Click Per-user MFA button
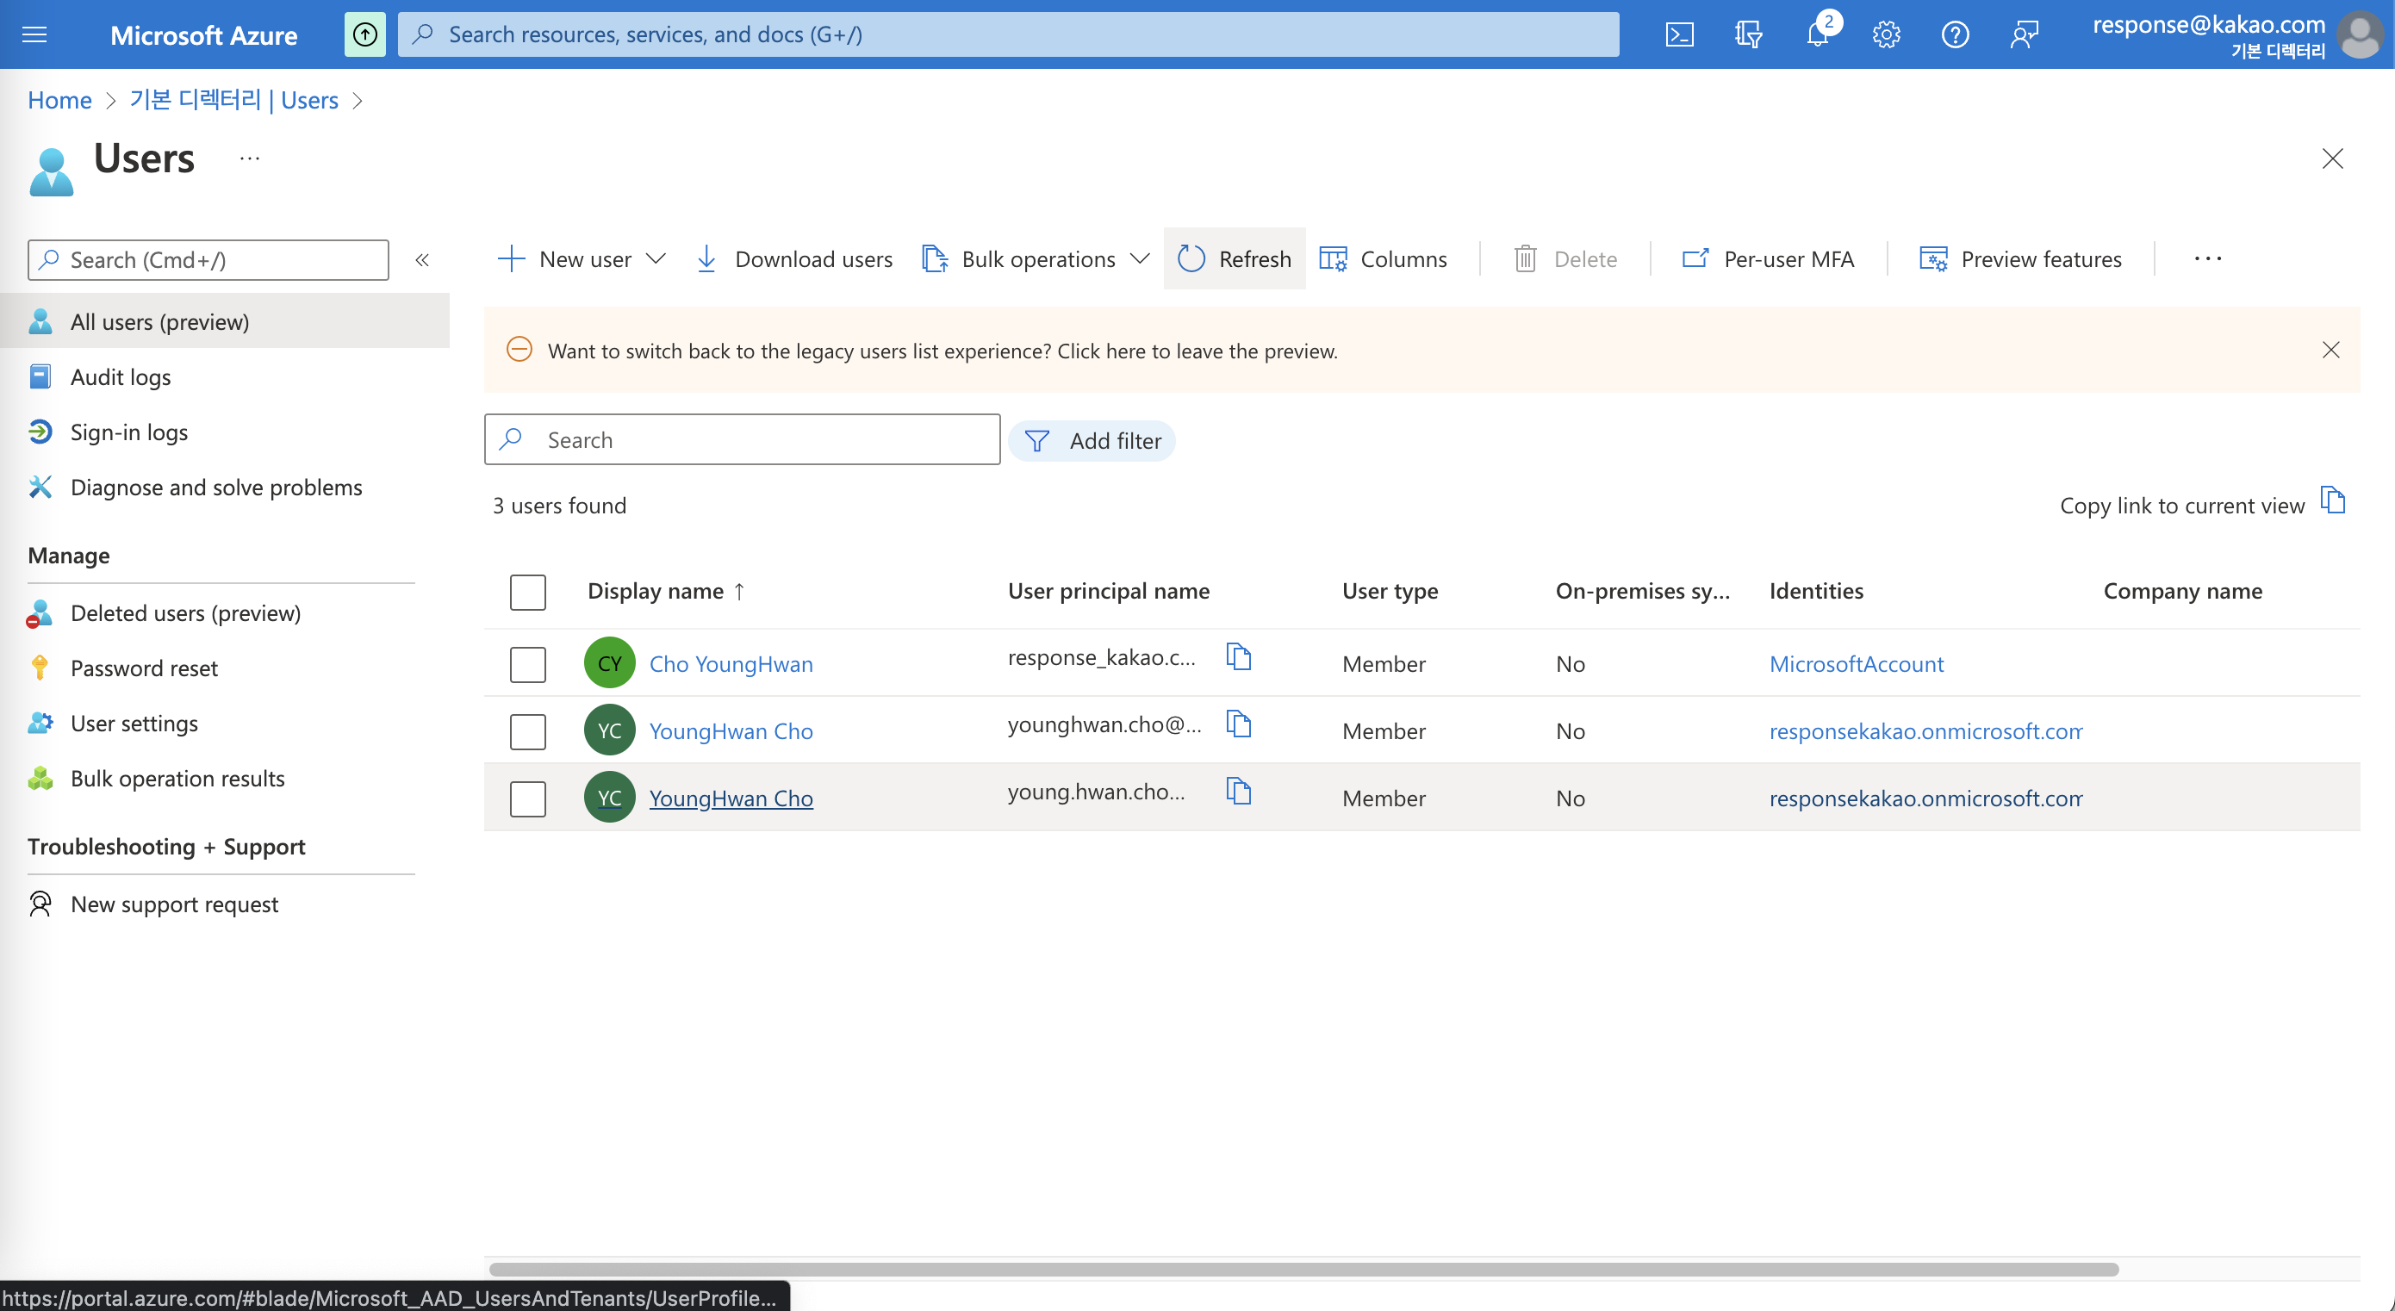This screenshot has height=1311, width=2395. pos(1769,258)
